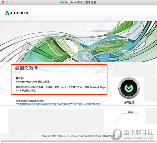Click the 完成 button
Screen dimensions: 157x143
click(x=130, y=112)
